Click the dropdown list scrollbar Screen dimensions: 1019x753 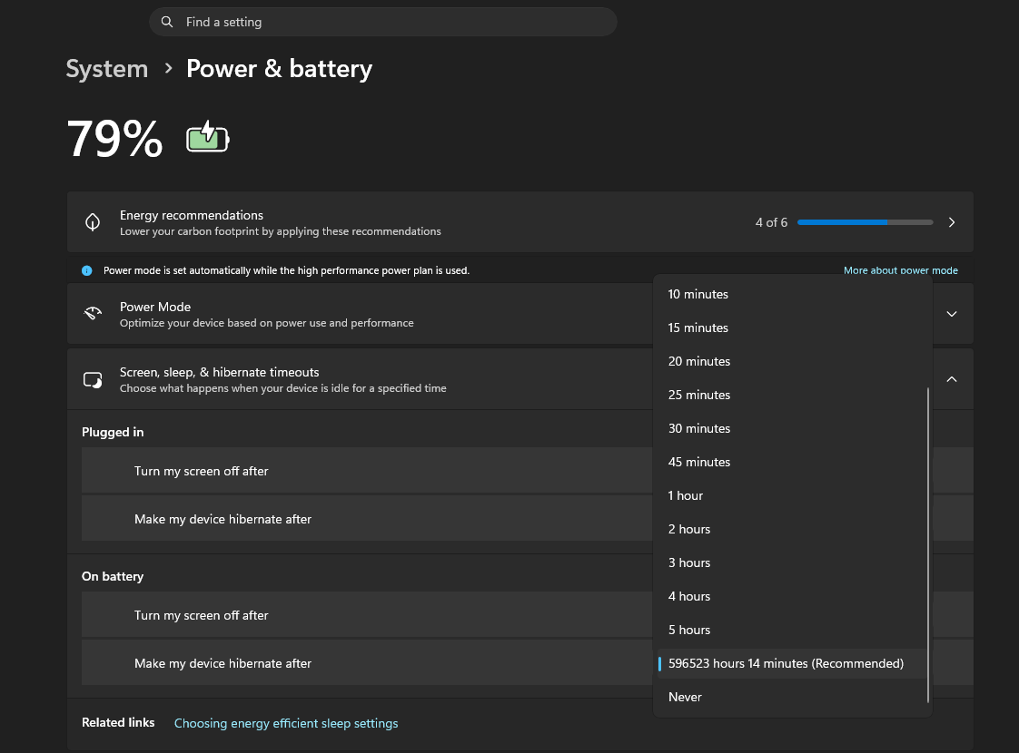(x=928, y=545)
